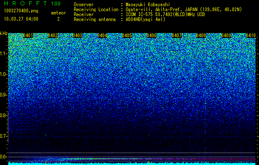Viewport: 259px width, 165px height.
Task: Click the 1.1 frequency axis label
Action: pos(3,54)
